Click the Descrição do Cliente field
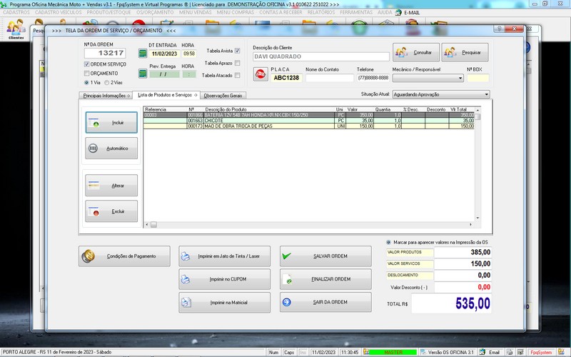571x357 pixels. coord(320,56)
